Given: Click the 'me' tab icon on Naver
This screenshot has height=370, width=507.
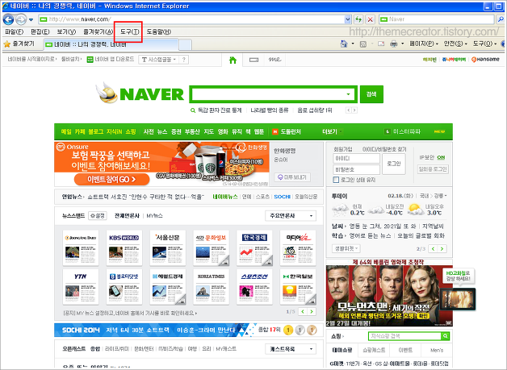Looking at the screenshot, I should (x=274, y=60).
